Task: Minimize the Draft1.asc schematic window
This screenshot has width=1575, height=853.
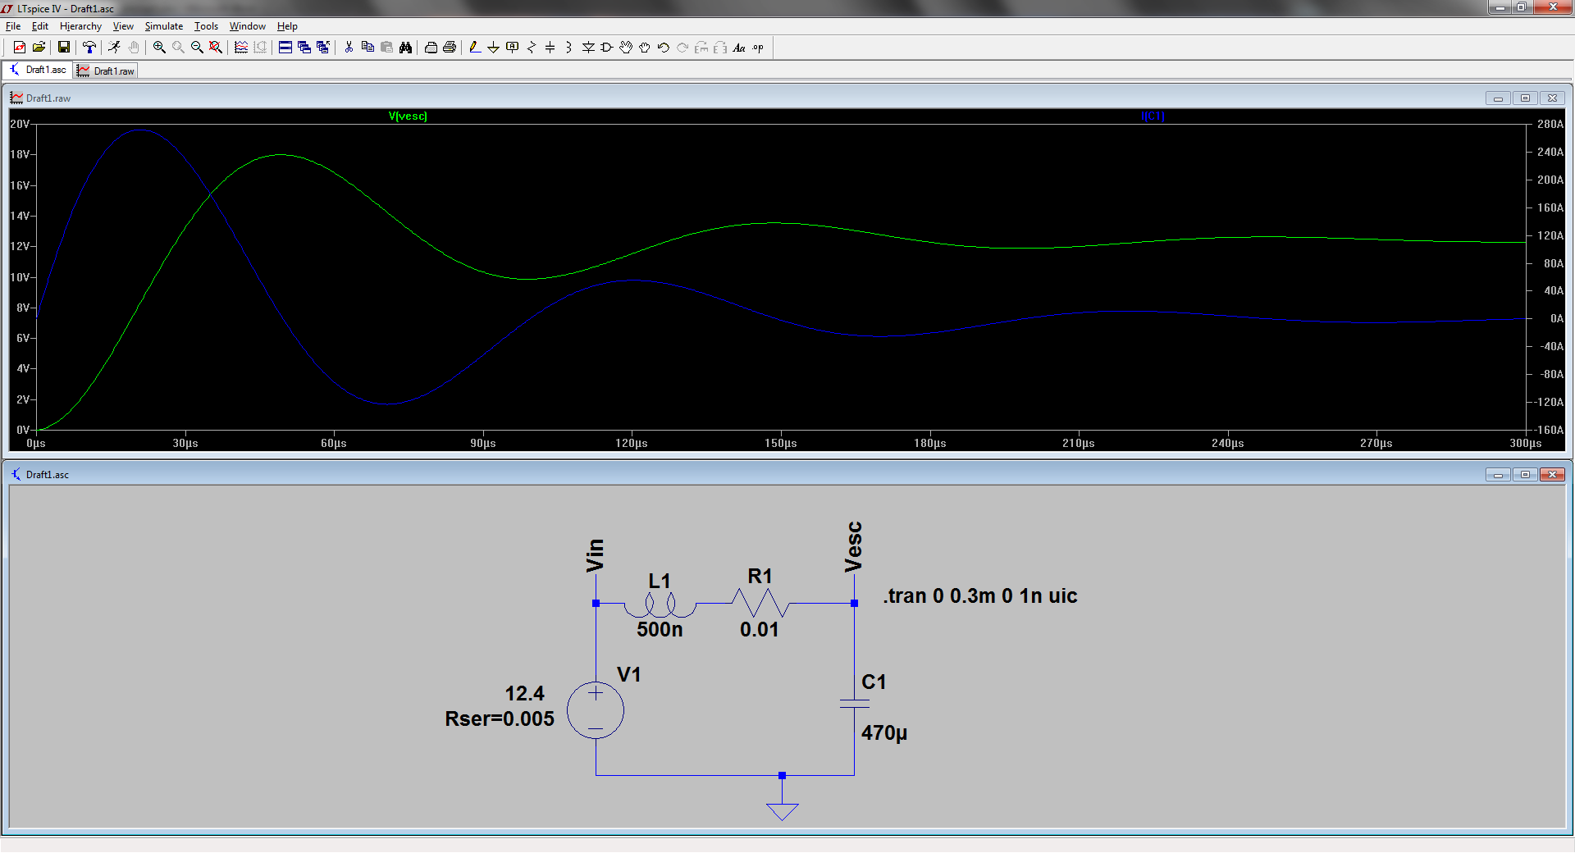Action: tap(1498, 474)
